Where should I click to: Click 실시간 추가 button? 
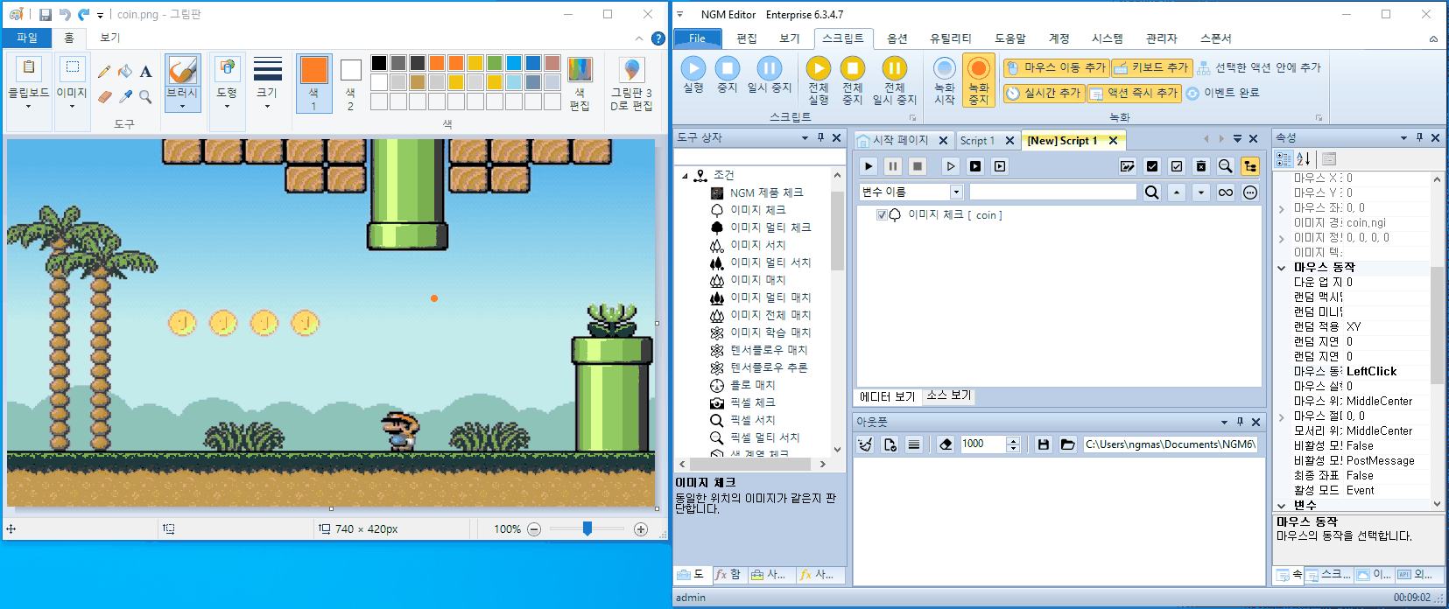tap(1044, 93)
